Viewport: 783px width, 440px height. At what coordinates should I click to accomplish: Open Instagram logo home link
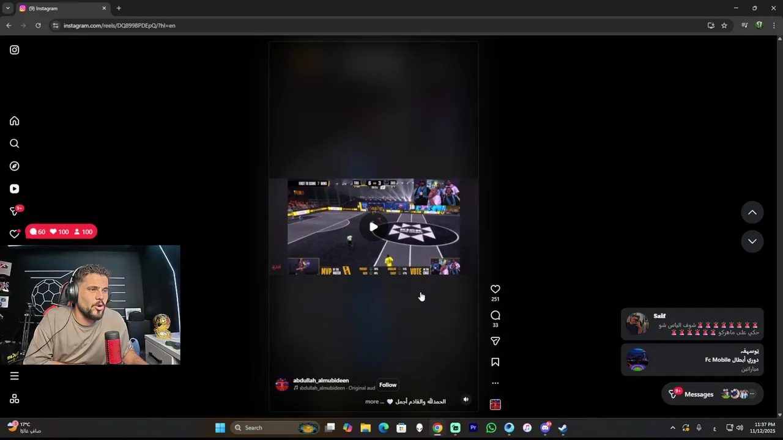coord(15,50)
